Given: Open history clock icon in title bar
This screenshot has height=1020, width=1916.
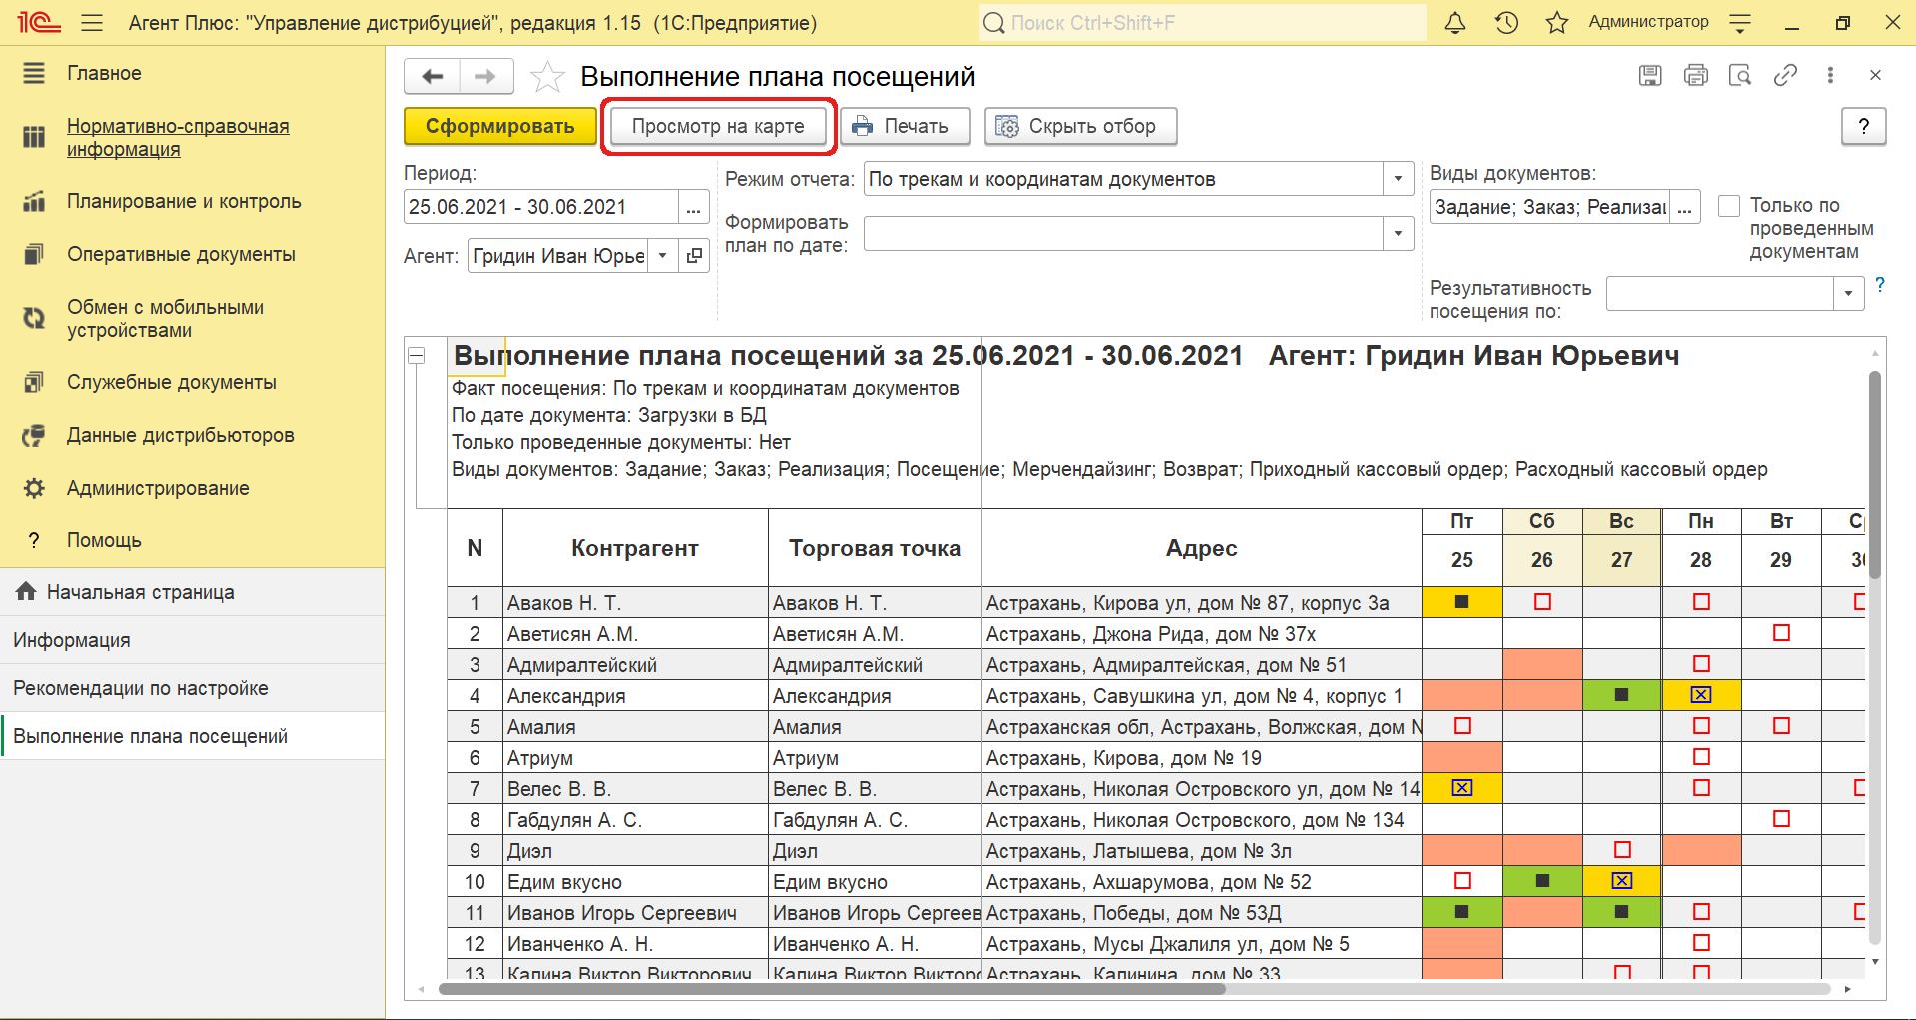Looking at the screenshot, I should coord(1506,22).
